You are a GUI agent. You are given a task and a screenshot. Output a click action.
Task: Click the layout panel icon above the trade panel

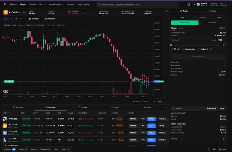pos(167,11)
